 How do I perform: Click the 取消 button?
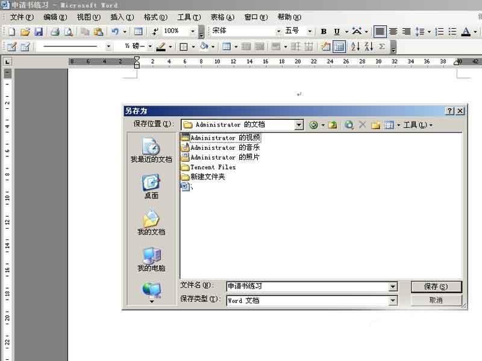[x=436, y=300]
